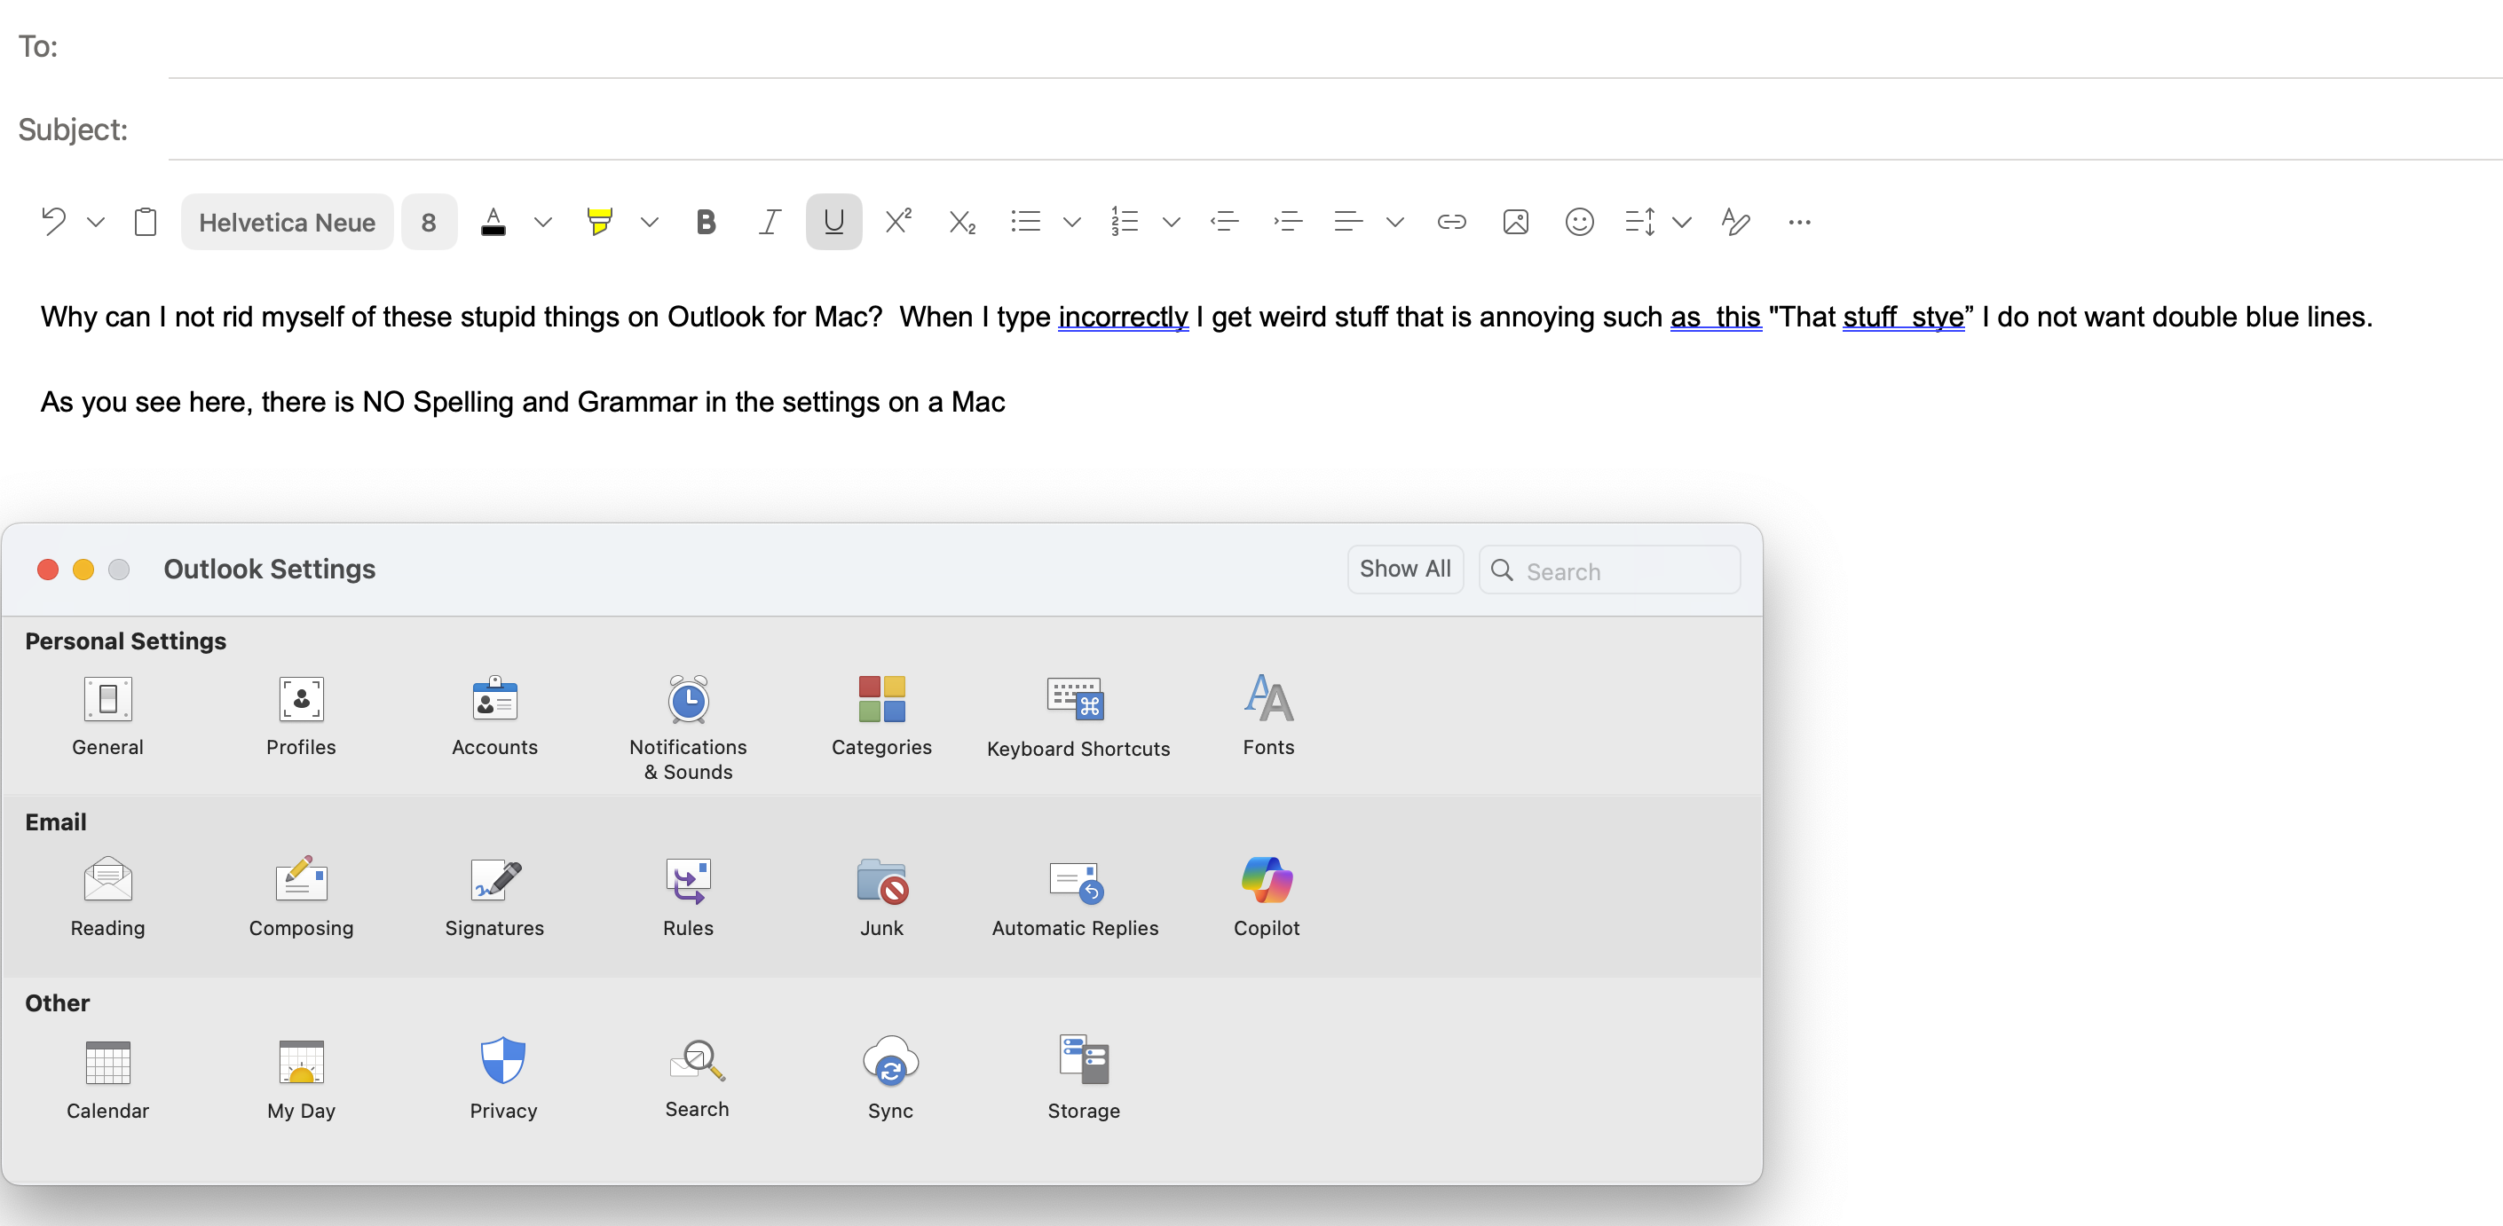Insert a bulleted list
2503x1226 pixels.
click(1025, 222)
